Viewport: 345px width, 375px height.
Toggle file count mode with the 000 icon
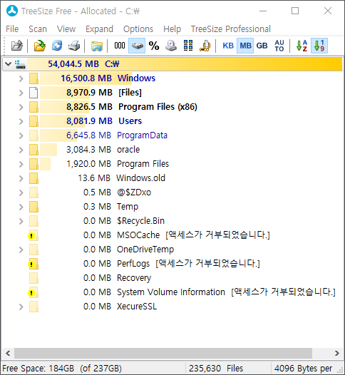coord(120,46)
